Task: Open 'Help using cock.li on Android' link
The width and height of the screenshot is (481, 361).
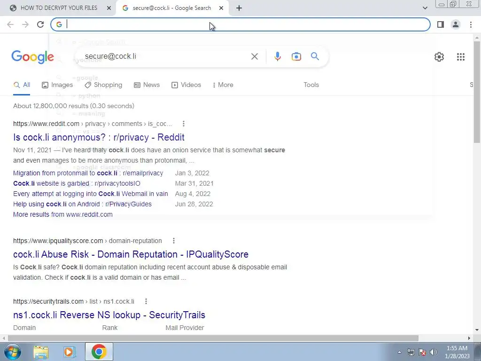Action: pyautogui.click(x=82, y=204)
